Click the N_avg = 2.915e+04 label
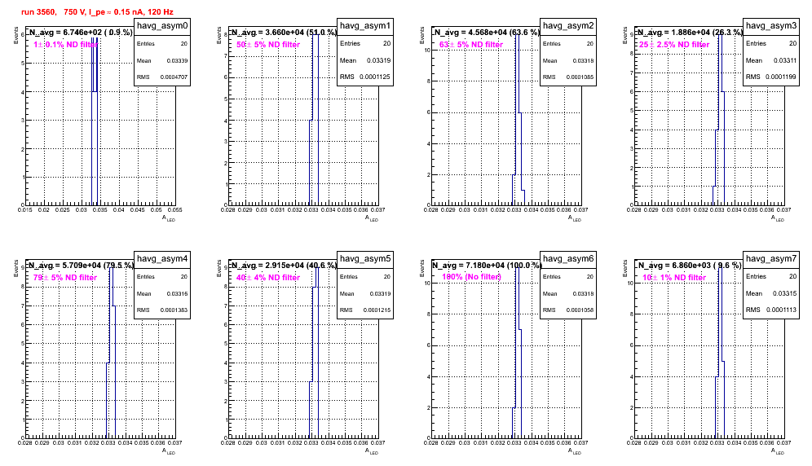812x466 pixels. pyautogui.click(x=284, y=266)
